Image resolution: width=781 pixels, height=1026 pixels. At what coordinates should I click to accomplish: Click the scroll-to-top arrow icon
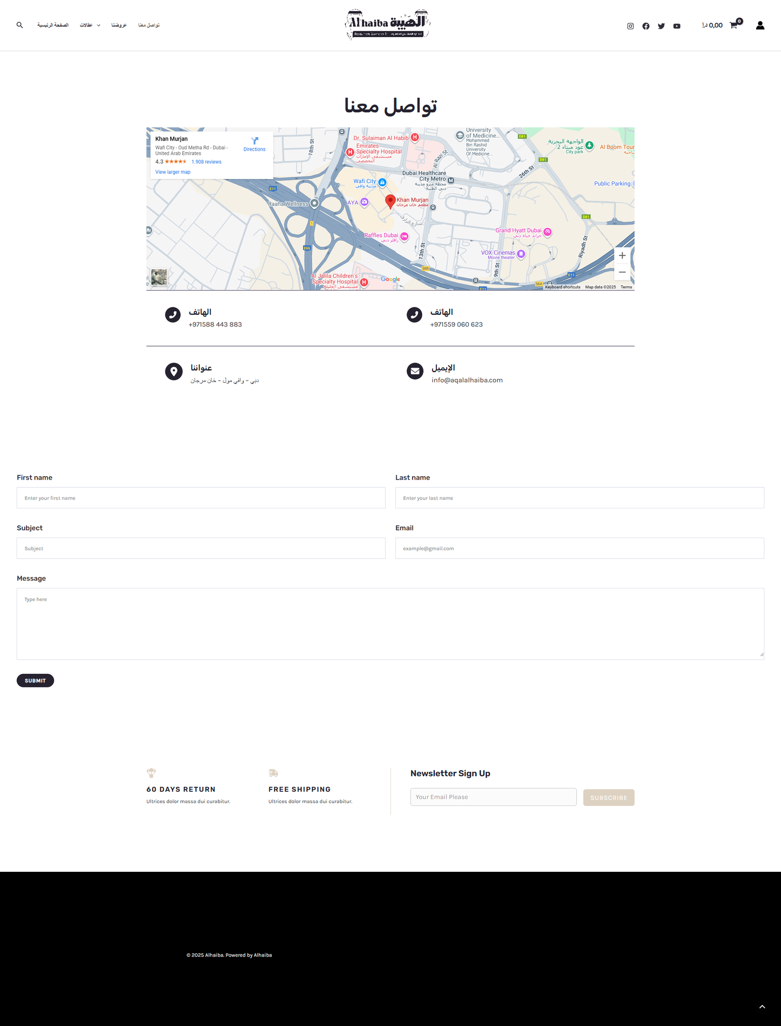(762, 1006)
